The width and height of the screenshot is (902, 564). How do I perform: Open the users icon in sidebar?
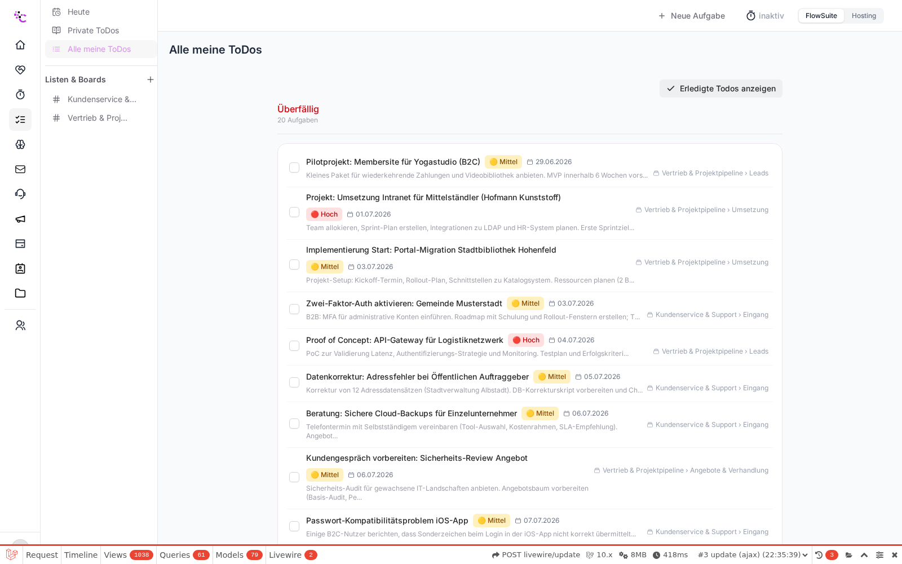click(20, 325)
